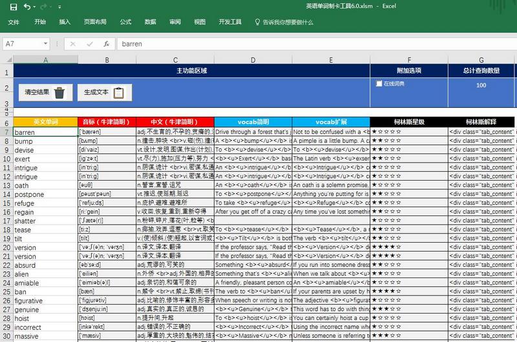Click the Undo arrow icon
The image size is (517, 342).
(x=26, y=6)
